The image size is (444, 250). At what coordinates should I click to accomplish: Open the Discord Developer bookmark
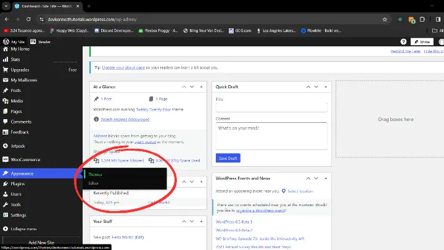114,31
